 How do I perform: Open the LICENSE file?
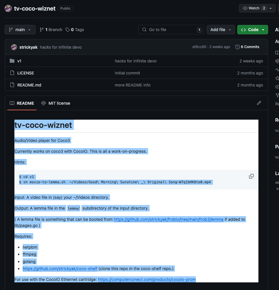tap(26, 73)
